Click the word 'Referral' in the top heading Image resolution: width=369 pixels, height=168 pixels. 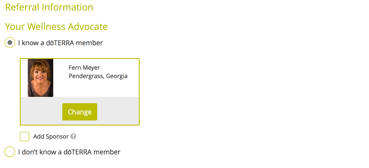(x=22, y=7)
